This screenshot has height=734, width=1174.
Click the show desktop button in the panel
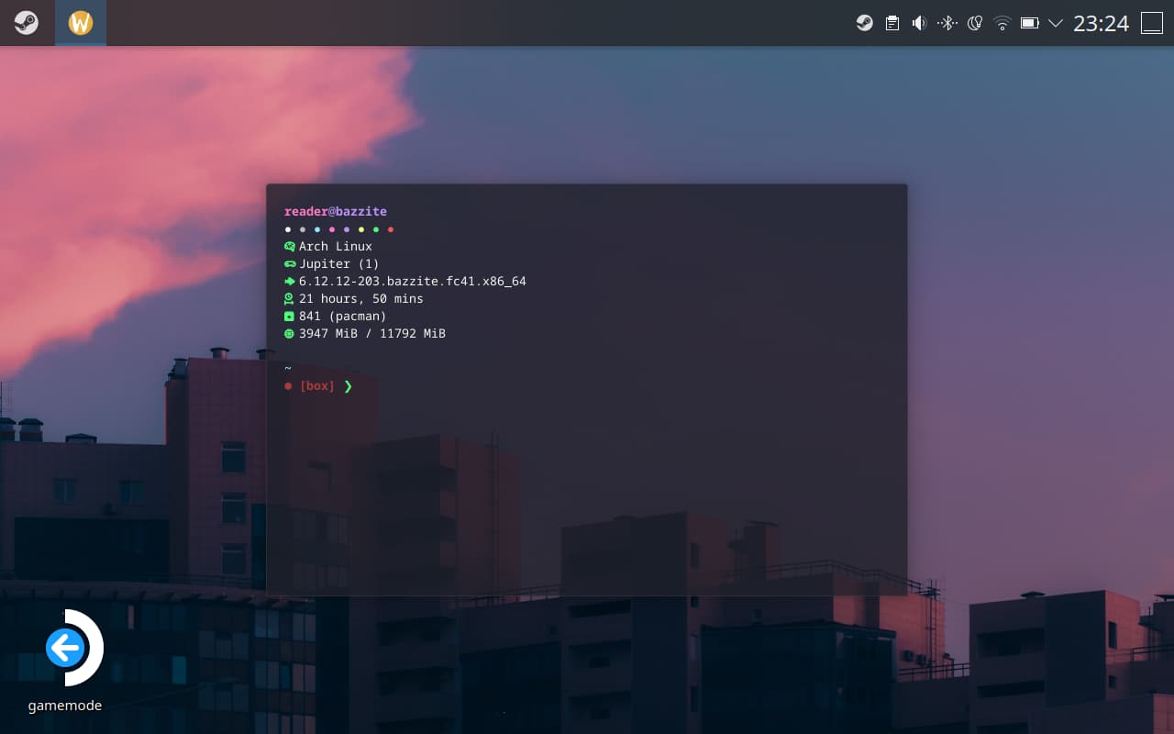1152,23
